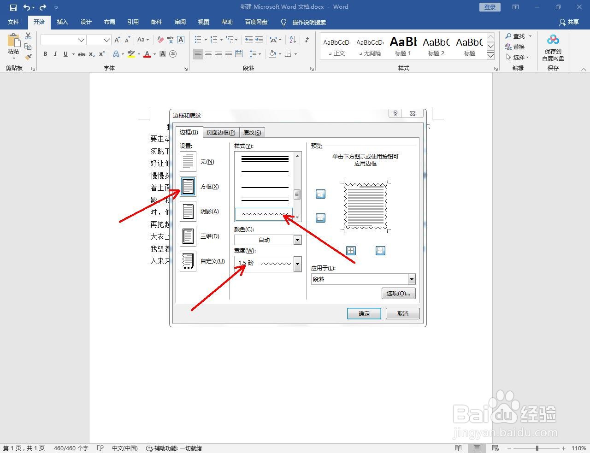The width and height of the screenshot is (590, 453).
Task: Select the Format Painter icon
Action: pyautogui.click(x=28, y=56)
